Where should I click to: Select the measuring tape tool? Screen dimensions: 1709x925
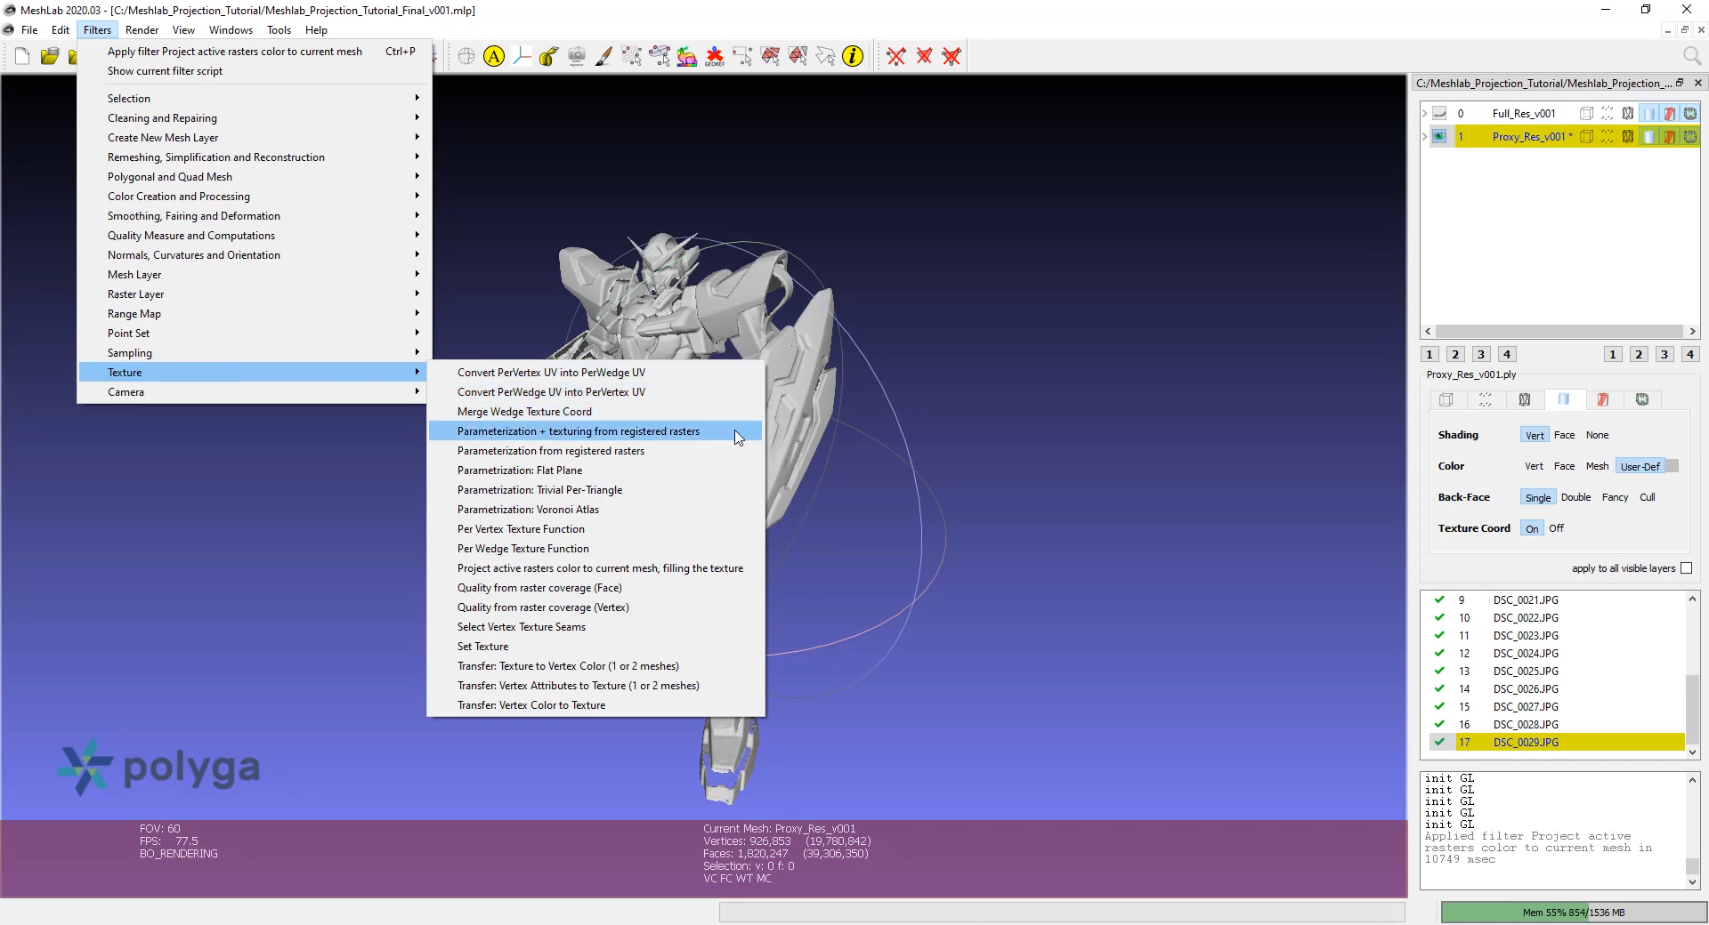[549, 57]
